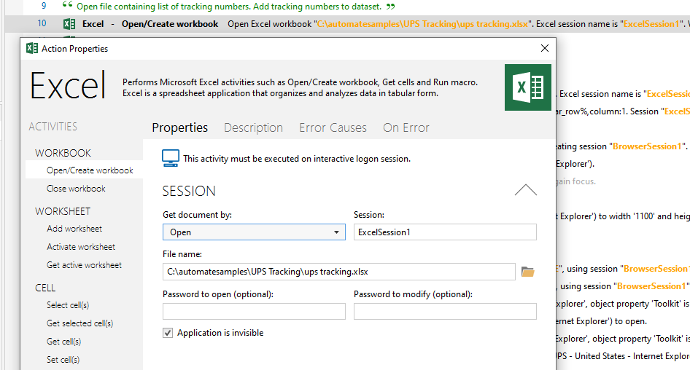
Task: Switch to the Properties tab
Action: click(179, 127)
